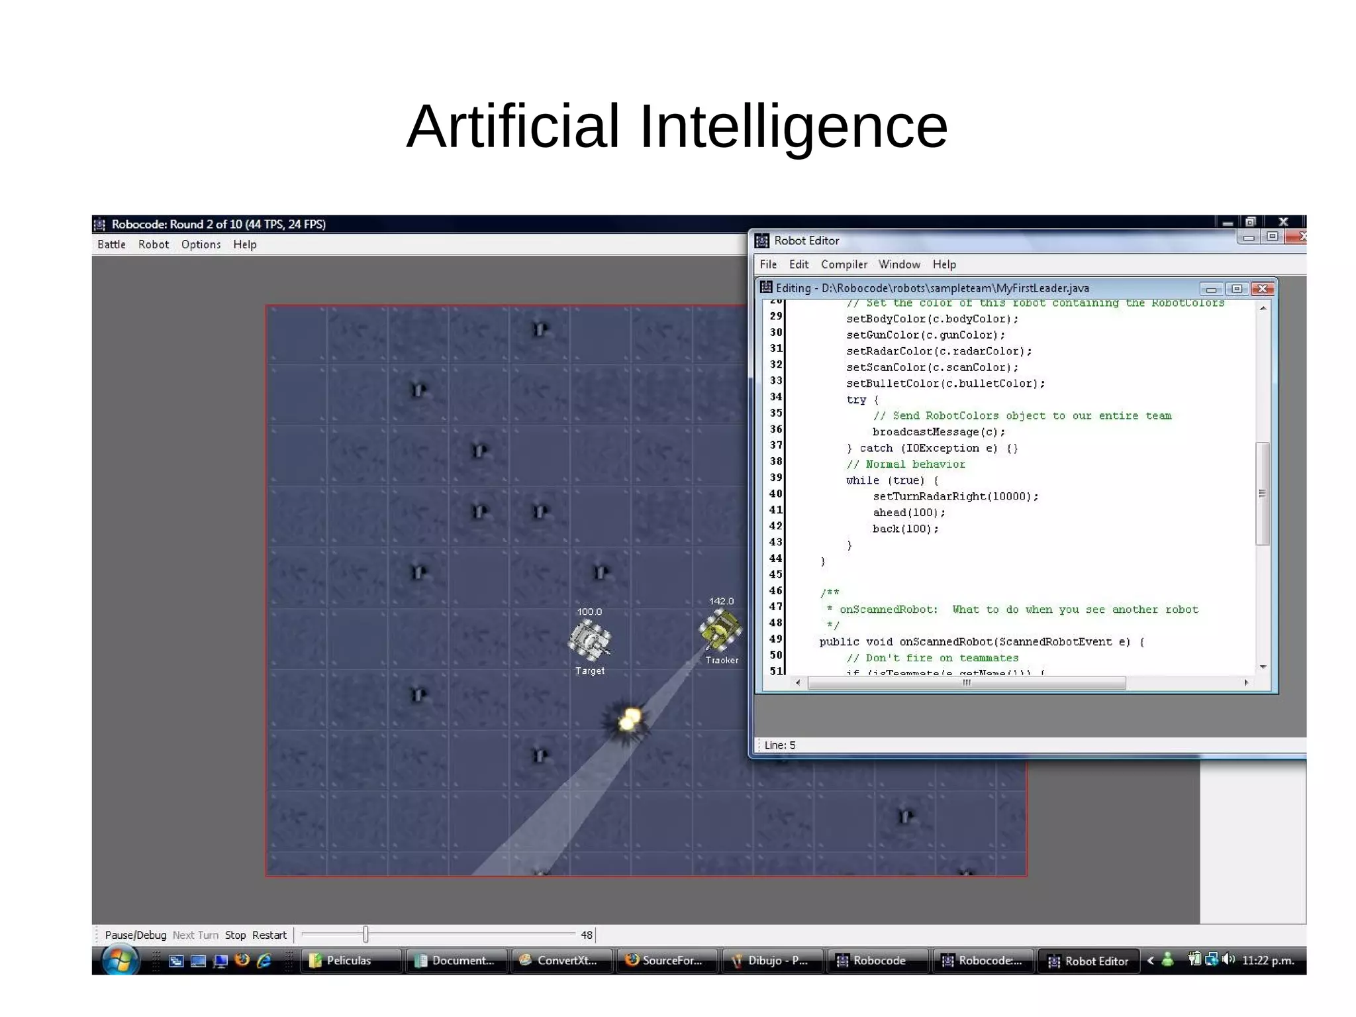
Task: Click the TPS speed slider handle
Action: click(365, 934)
